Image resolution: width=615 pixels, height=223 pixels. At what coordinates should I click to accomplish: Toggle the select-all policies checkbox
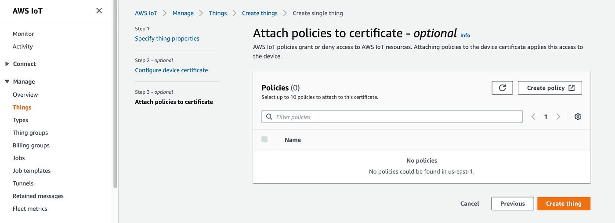coord(264,139)
